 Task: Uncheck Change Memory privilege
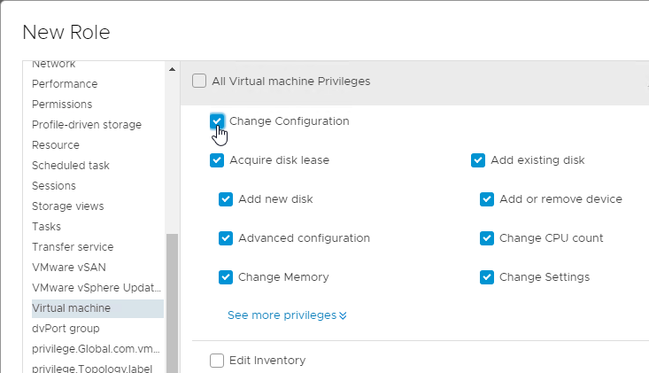pos(226,277)
